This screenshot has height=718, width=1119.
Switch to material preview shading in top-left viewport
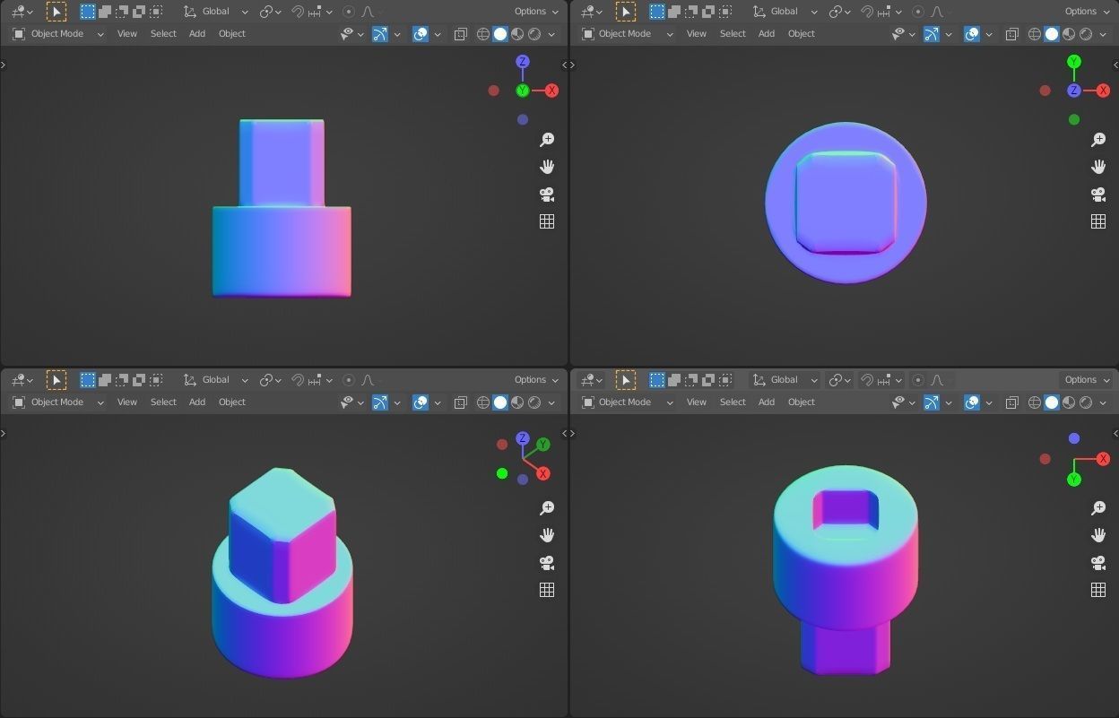tap(517, 34)
